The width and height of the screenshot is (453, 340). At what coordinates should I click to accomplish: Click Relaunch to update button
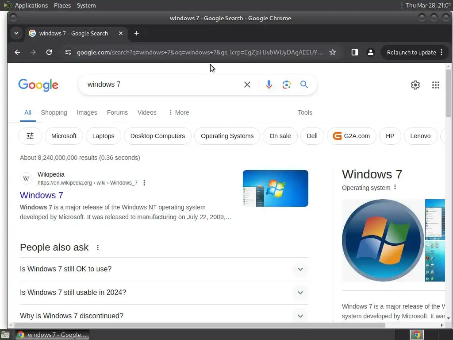coord(411,52)
